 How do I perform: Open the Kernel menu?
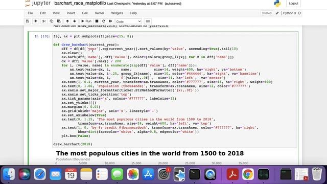100,13
